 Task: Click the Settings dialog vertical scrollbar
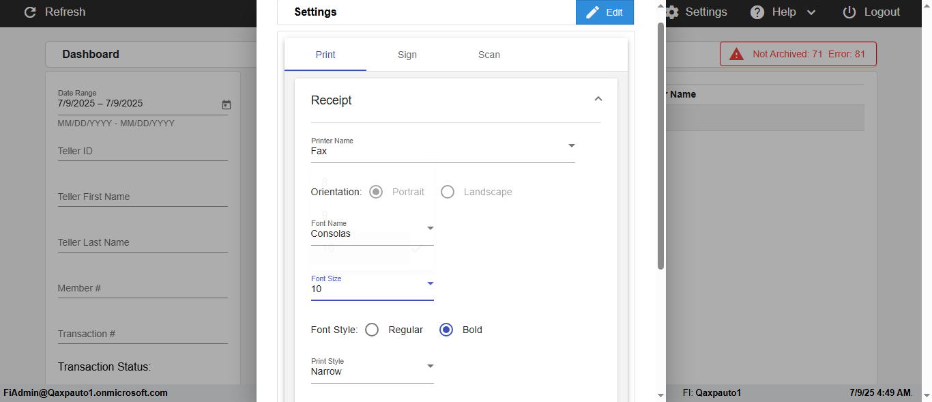660,143
